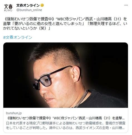Open the tweet's three-dot more options menu
The height and width of the screenshot is (135, 132).
126,5
